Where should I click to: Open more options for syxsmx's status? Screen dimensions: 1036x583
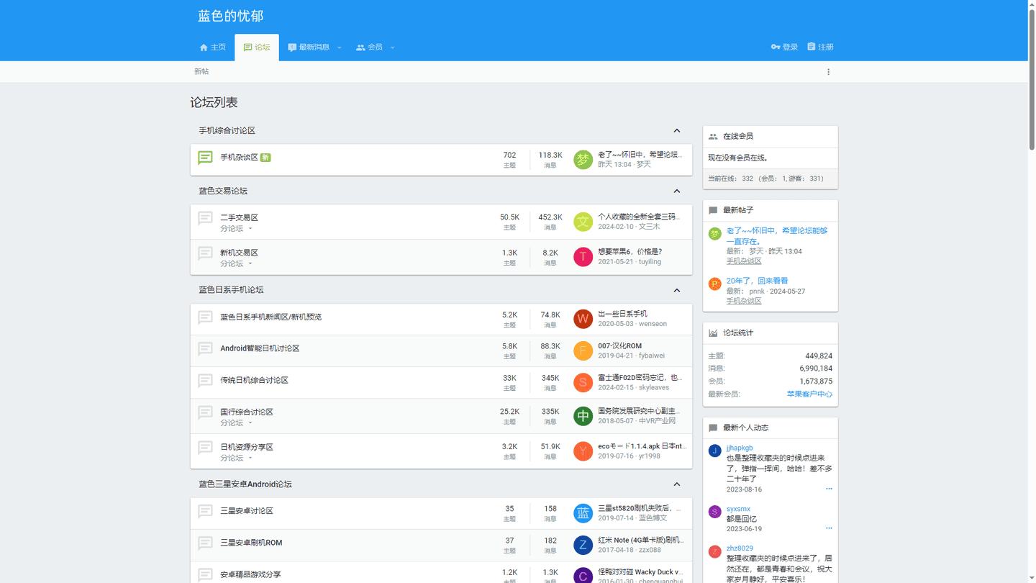pos(829,529)
